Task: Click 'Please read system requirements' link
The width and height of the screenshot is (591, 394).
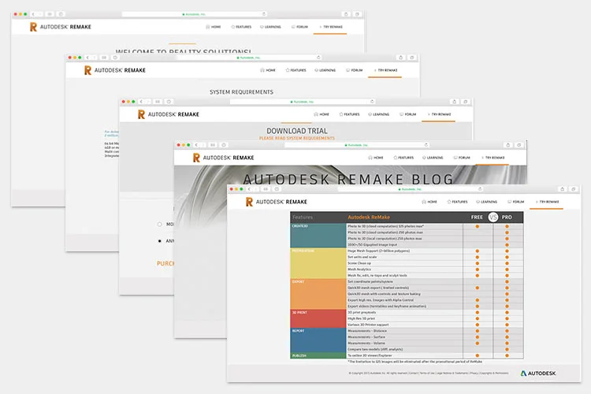Action: [x=297, y=138]
